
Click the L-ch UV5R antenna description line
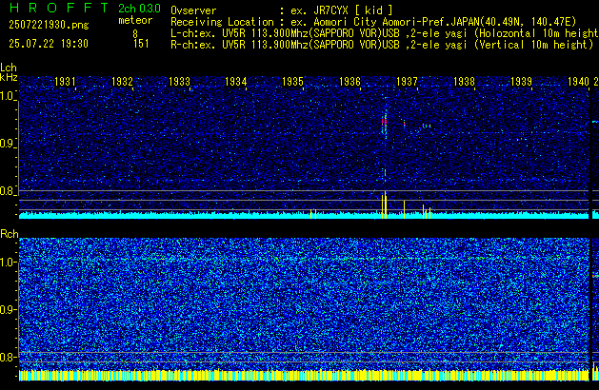click(385, 33)
